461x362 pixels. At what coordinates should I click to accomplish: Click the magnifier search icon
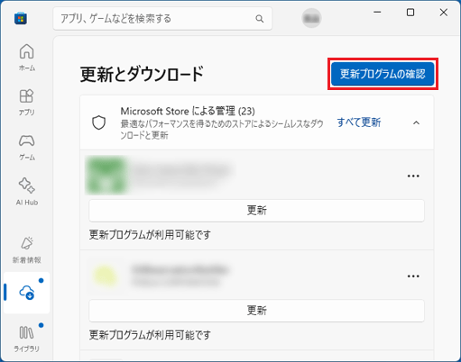point(260,19)
